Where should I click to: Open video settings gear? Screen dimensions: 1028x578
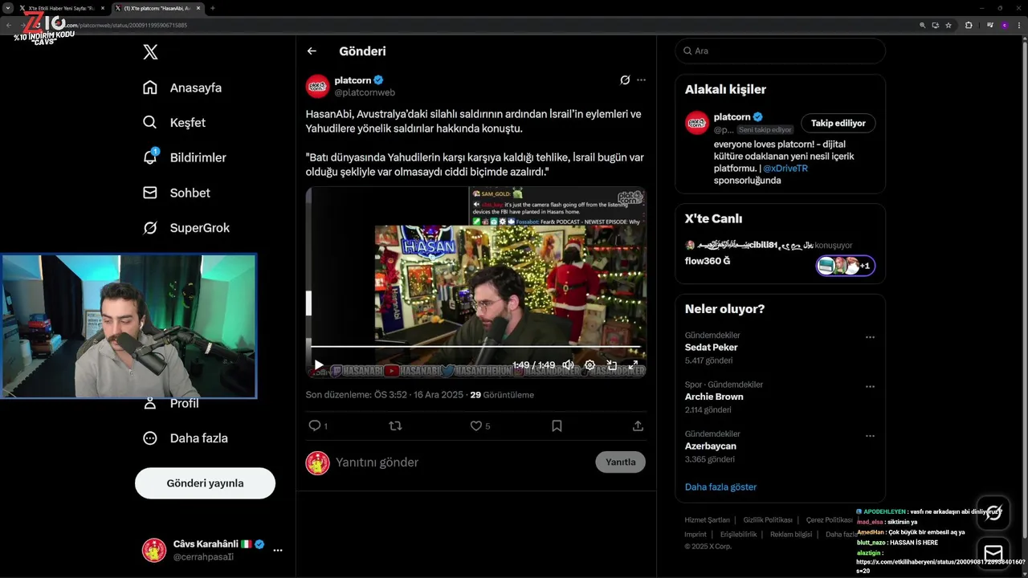pos(589,364)
